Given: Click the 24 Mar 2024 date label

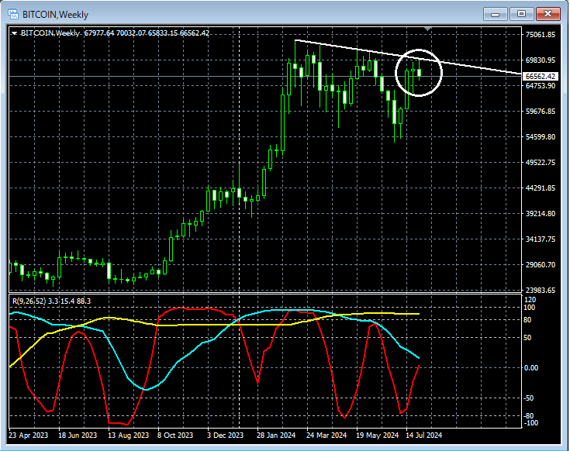Looking at the screenshot, I should tap(326, 435).
